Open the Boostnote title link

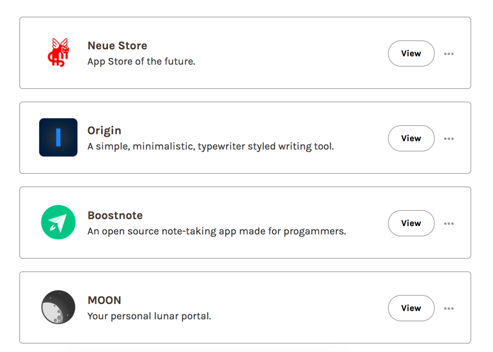coord(115,215)
